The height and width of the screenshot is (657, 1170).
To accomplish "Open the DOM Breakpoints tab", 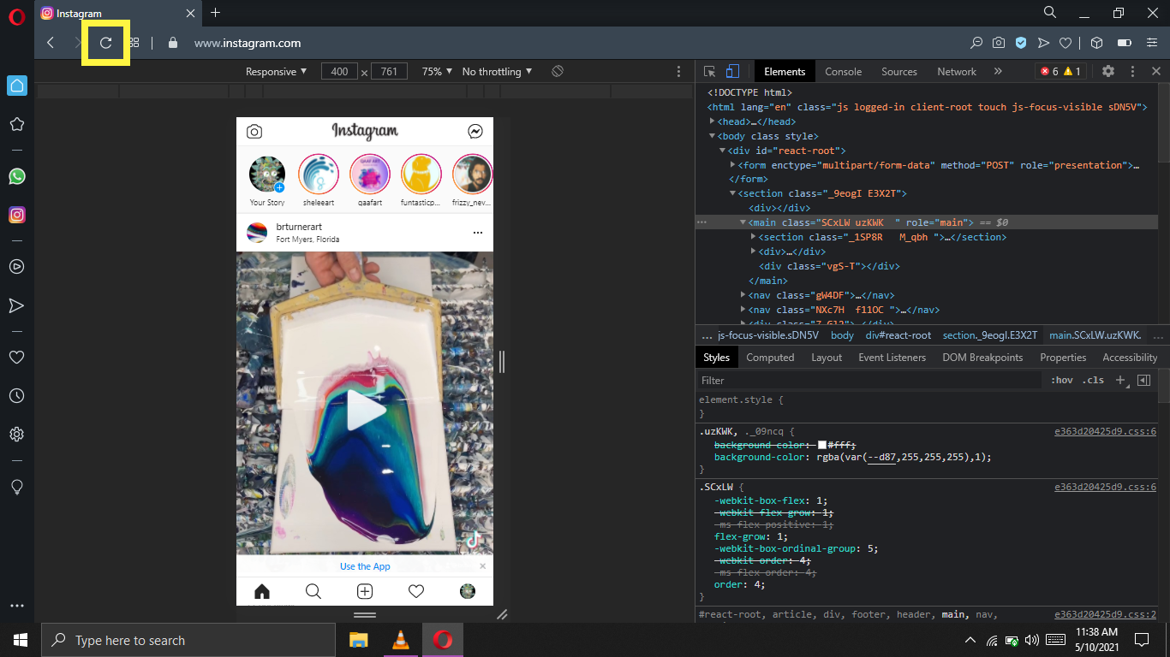I will point(982,358).
